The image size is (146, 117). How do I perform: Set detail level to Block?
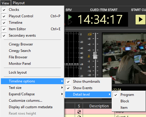point(129,101)
